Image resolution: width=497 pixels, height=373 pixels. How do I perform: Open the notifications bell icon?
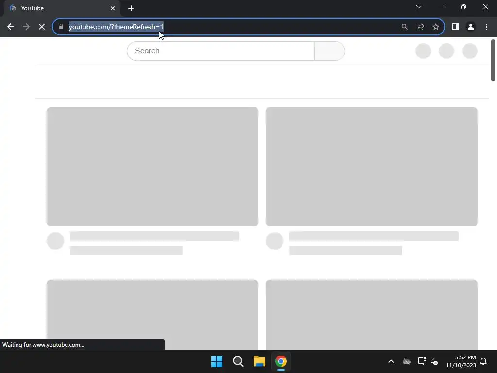tap(484, 361)
